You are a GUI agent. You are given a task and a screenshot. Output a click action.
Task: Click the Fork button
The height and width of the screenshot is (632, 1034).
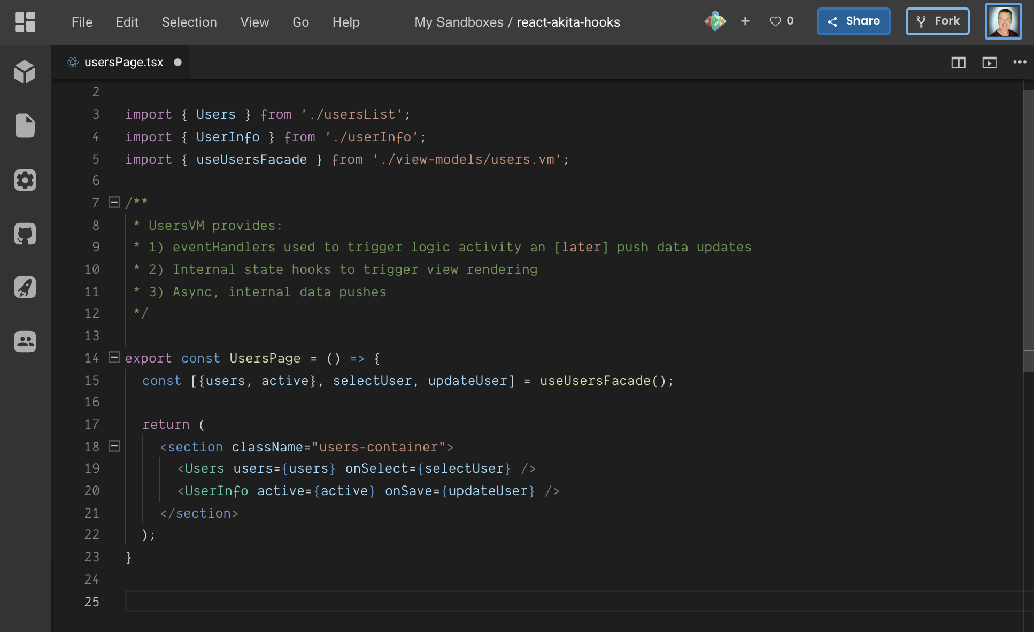pyautogui.click(x=937, y=21)
